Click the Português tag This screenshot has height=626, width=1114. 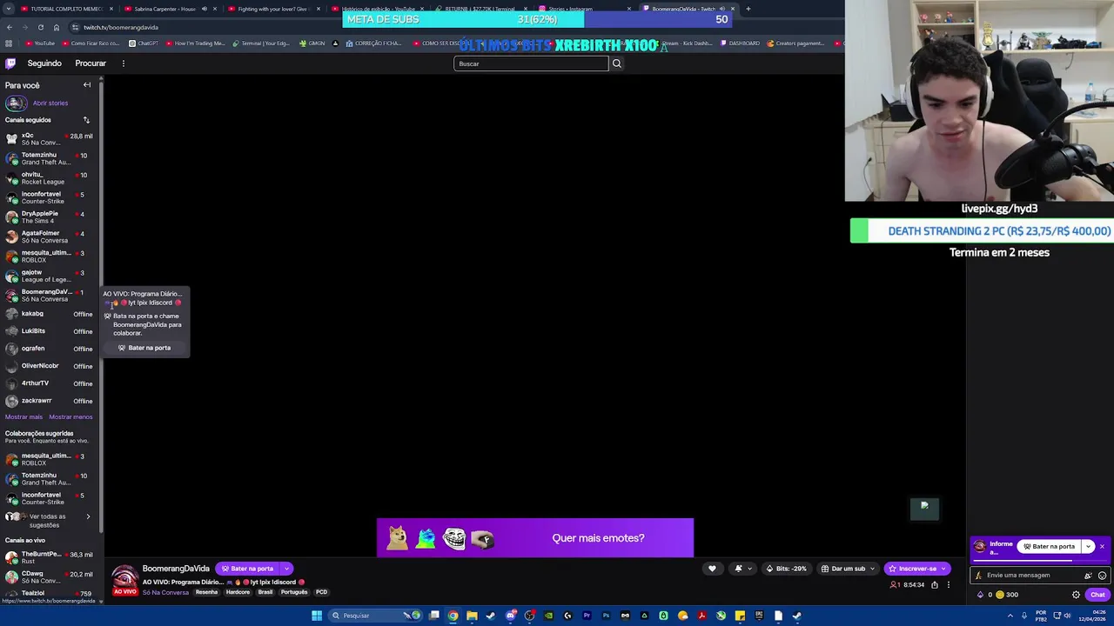click(x=294, y=592)
